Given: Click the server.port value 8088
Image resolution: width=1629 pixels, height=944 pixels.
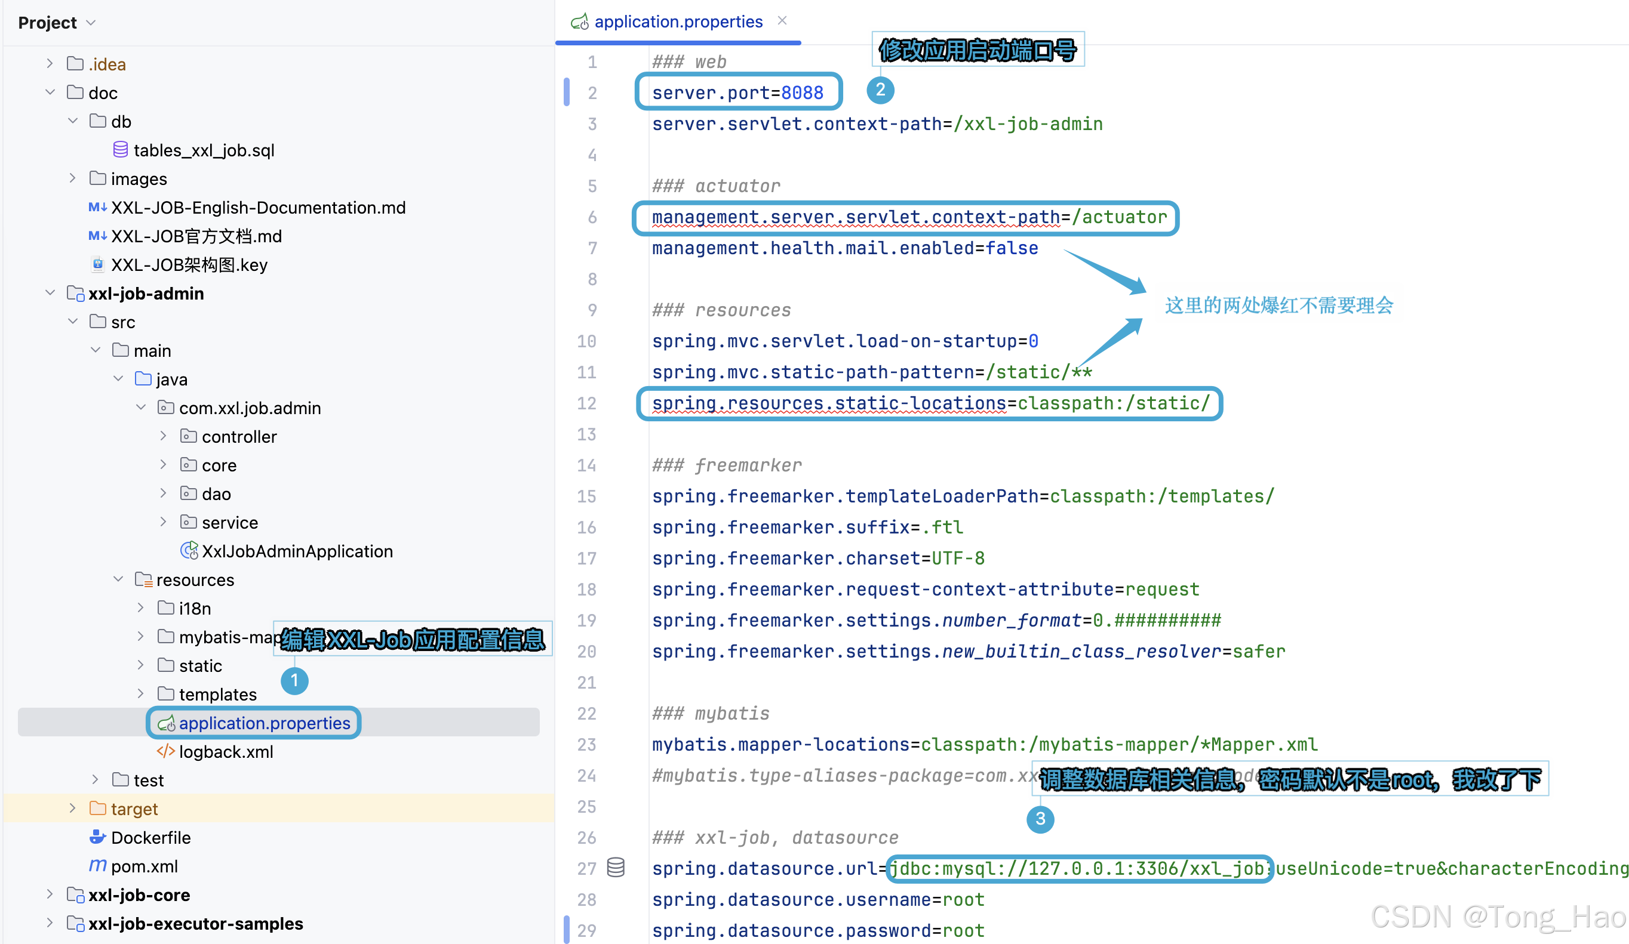Looking at the screenshot, I should [801, 93].
